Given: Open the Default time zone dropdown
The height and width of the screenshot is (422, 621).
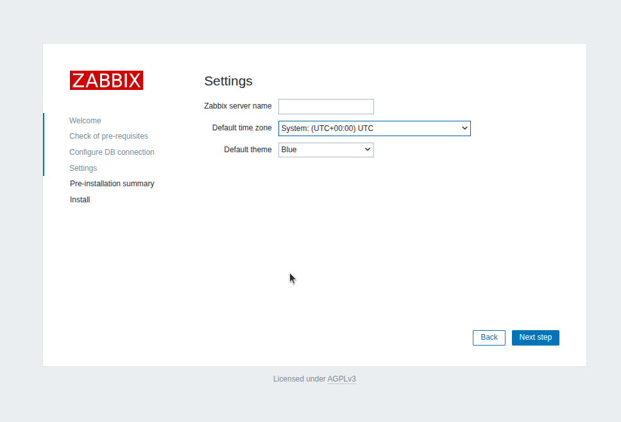Looking at the screenshot, I should tap(374, 128).
